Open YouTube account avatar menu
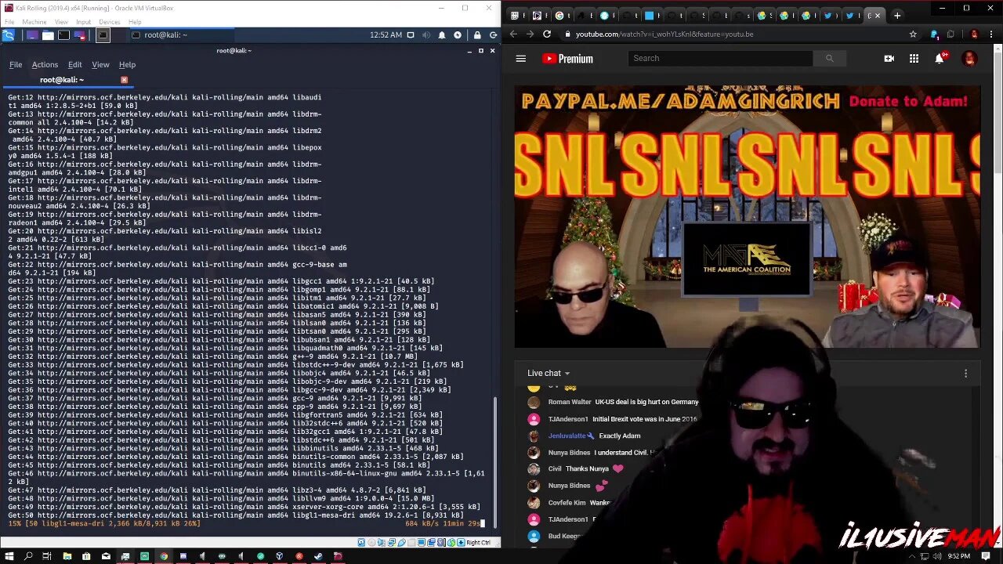Screen dimensions: 1003x564 (969, 58)
